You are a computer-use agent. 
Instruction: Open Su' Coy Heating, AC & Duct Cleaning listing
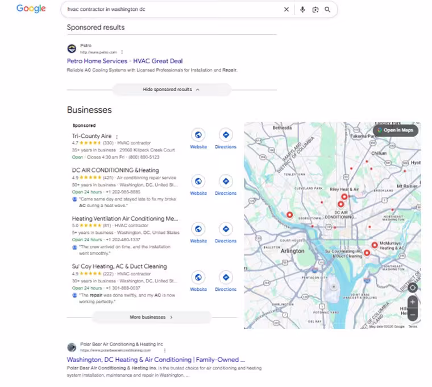(x=119, y=266)
